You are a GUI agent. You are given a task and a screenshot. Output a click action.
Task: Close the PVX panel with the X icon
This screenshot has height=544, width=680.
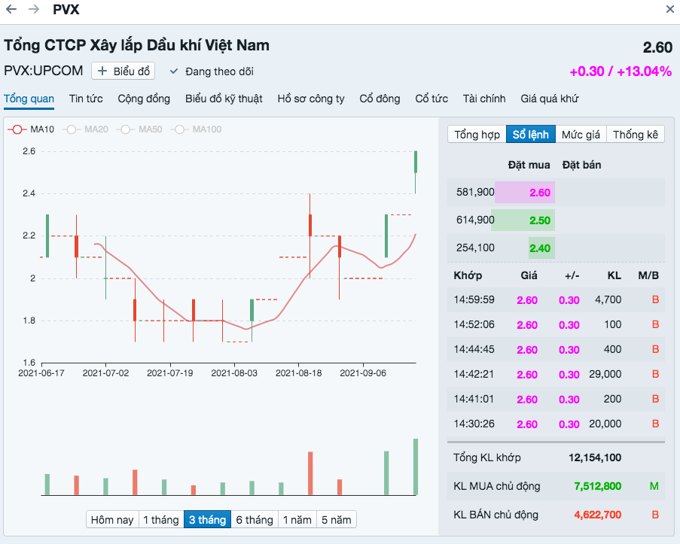coord(670,9)
